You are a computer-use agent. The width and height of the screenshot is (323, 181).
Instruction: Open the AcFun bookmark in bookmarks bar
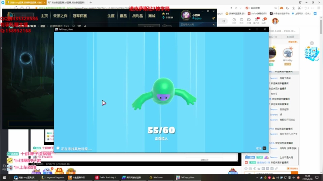pos(258,13)
